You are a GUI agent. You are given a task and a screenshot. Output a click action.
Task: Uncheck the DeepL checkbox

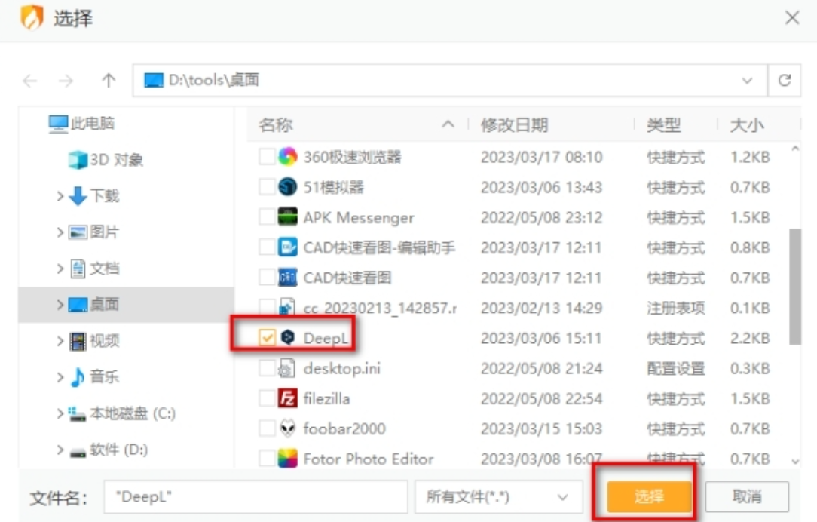[267, 339]
